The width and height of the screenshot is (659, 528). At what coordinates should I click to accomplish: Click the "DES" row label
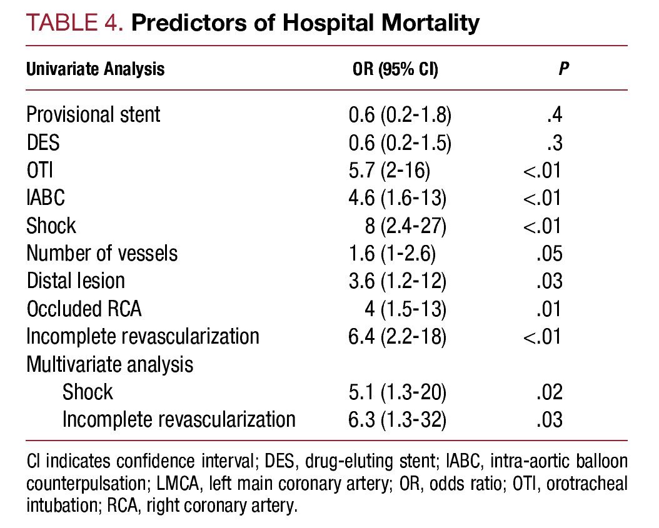tap(43, 142)
